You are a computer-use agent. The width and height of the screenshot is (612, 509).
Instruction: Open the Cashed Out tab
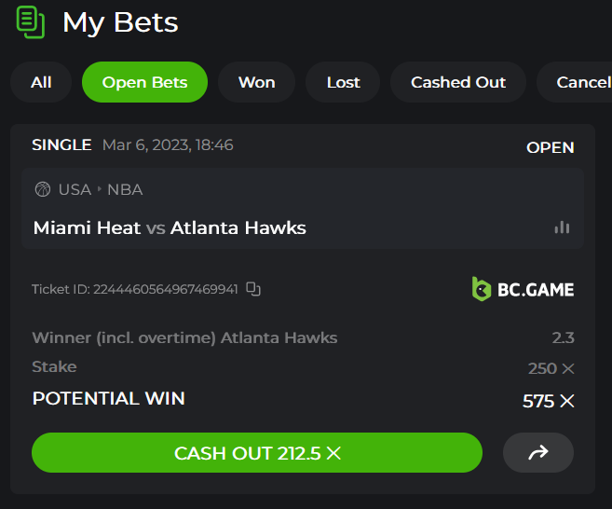458,82
